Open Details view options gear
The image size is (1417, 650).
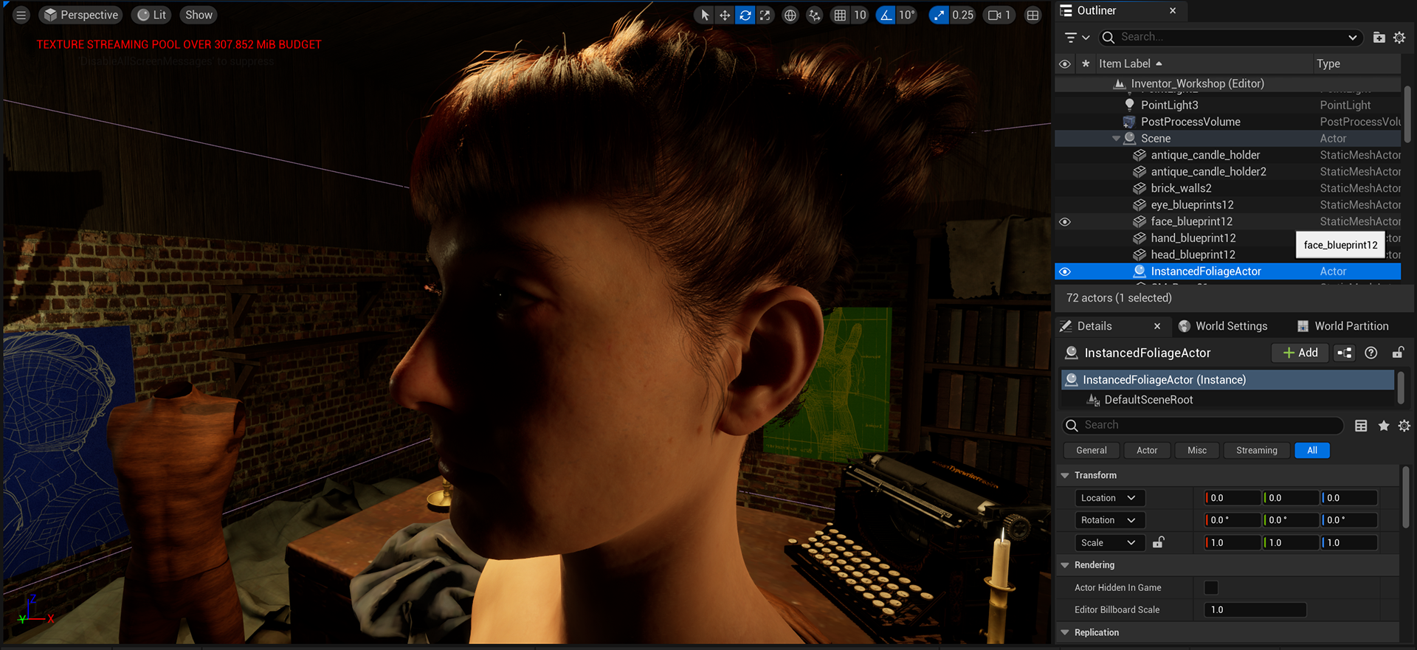(x=1404, y=426)
